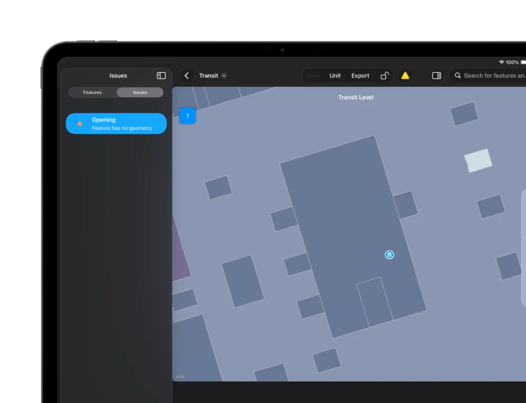Image resolution: width=526 pixels, height=403 pixels.
Task: Open the yellow warning issues button
Action: [405, 76]
